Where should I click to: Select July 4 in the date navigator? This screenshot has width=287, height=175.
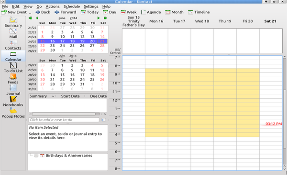(x=92, y=65)
